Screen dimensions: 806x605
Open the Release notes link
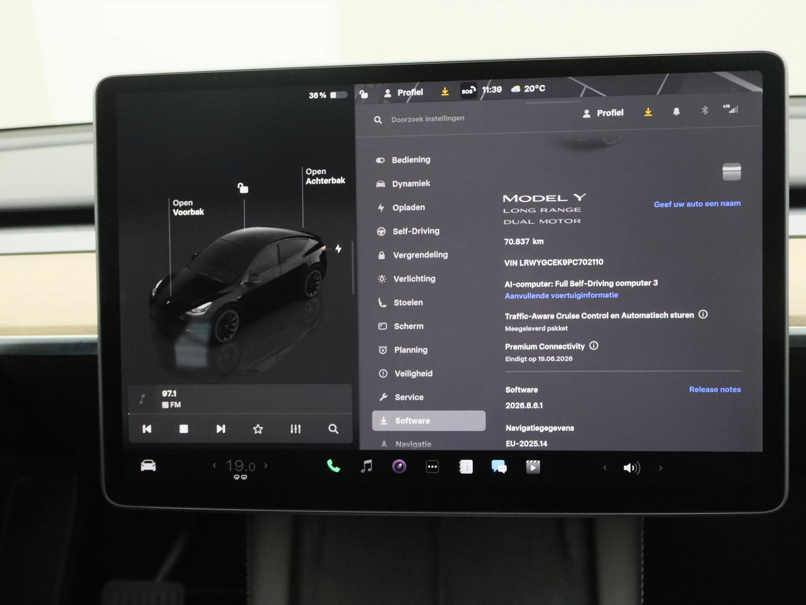tap(715, 389)
